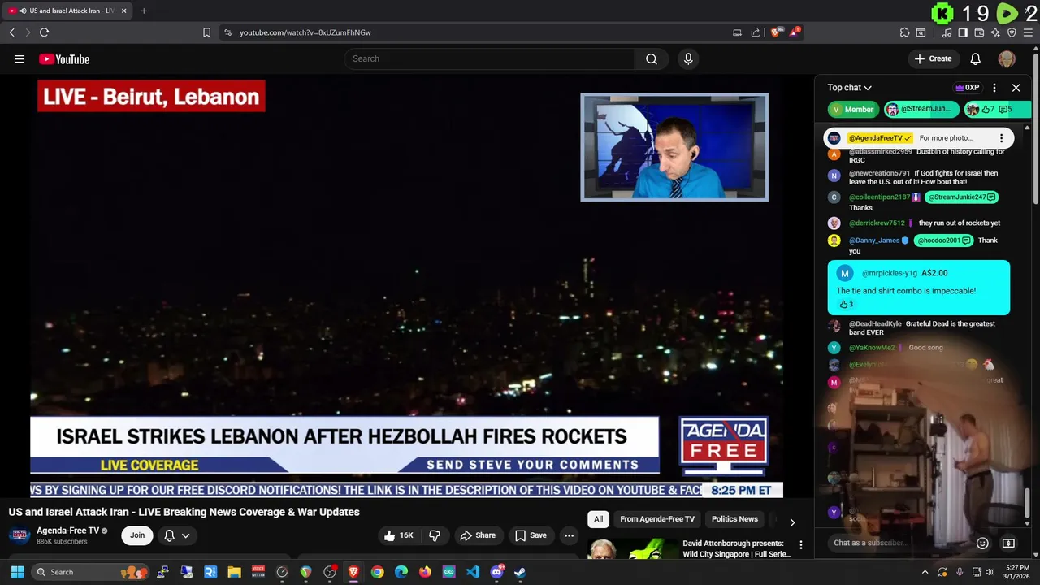Open David Attenborough Wild City thumbnail

click(x=633, y=549)
